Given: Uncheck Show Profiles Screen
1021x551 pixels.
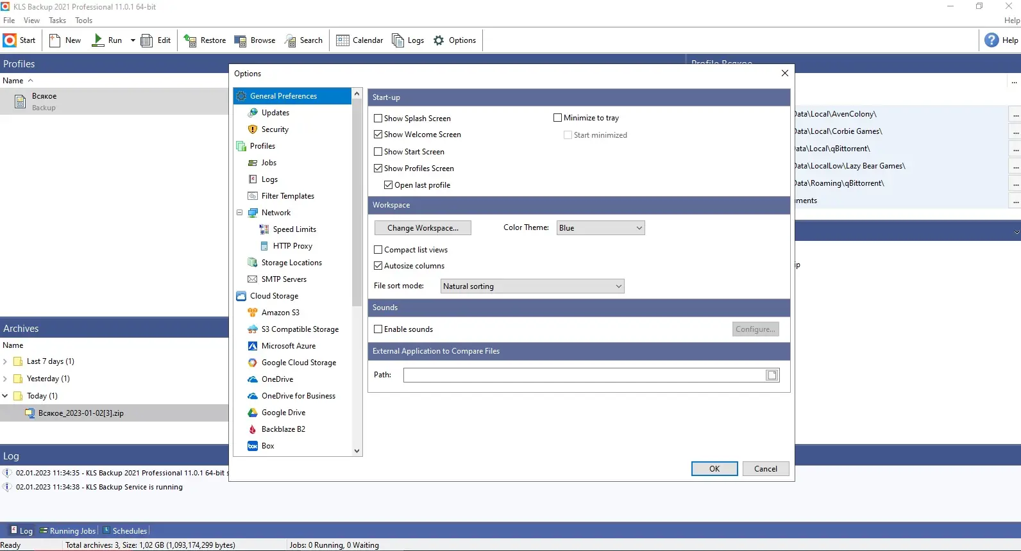Looking at the screenshot, I should (378, 169).
